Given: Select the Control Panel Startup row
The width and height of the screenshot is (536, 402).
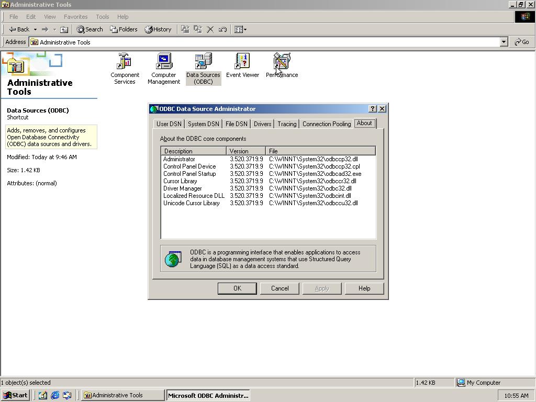Looking at the screenshot, I should (268, 174).
